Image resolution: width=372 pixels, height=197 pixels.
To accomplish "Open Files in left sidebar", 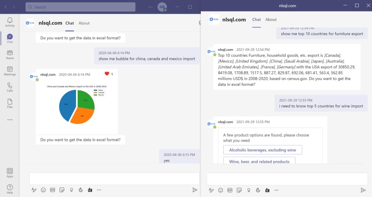I will (x=10, y=103).
